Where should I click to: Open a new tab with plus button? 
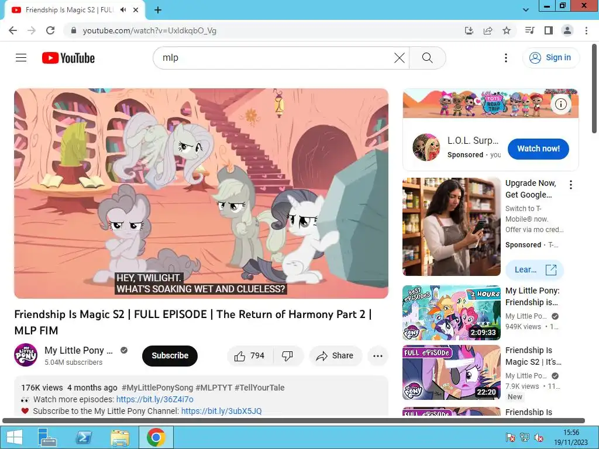158,10
